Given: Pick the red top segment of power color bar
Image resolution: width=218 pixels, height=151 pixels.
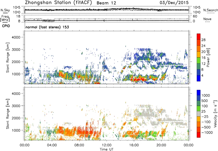Looking at the screenshot, I should [x=199, y=37].
